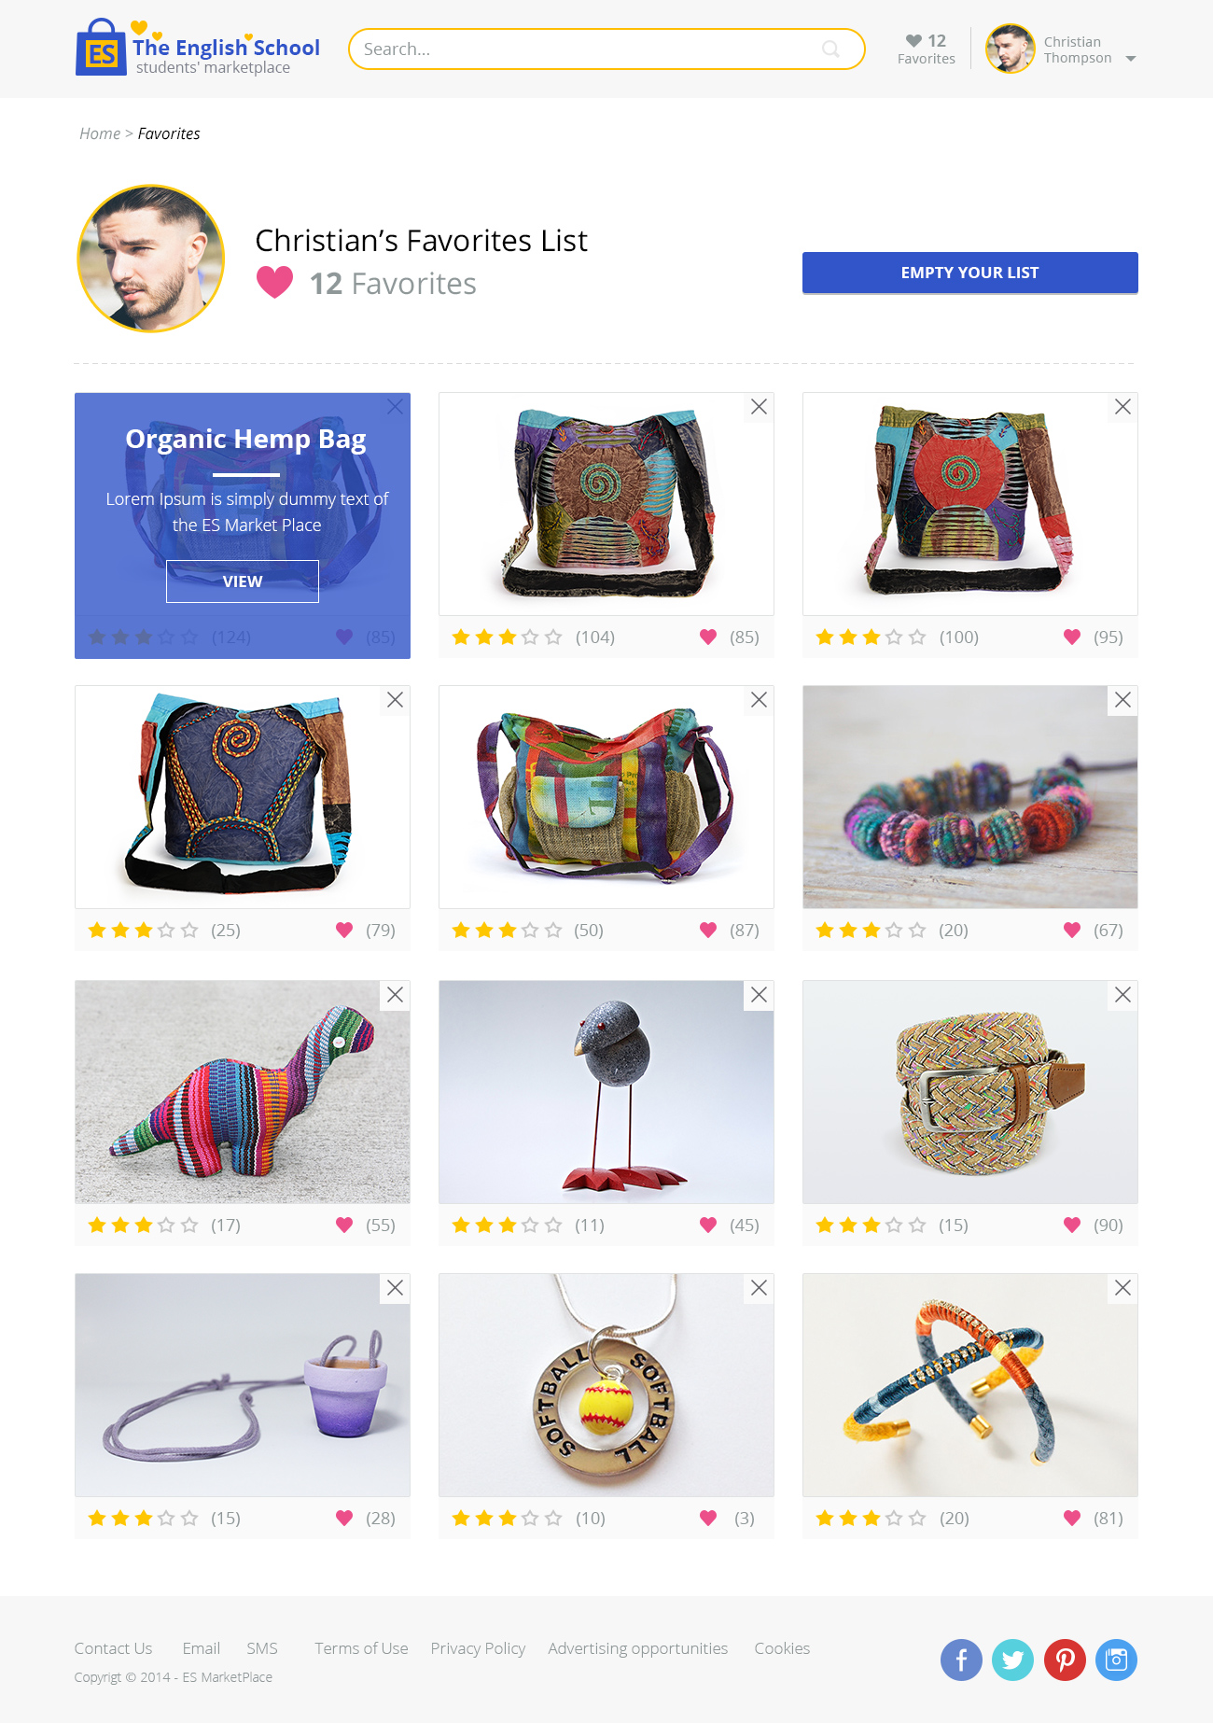Click View on Organic Hemp Bag
Viewport: 1213px width, 1723px height.
point(243,581)
